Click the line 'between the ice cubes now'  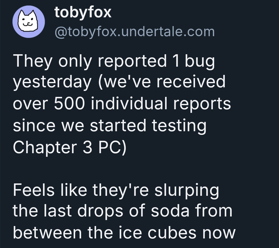point(124,233)
